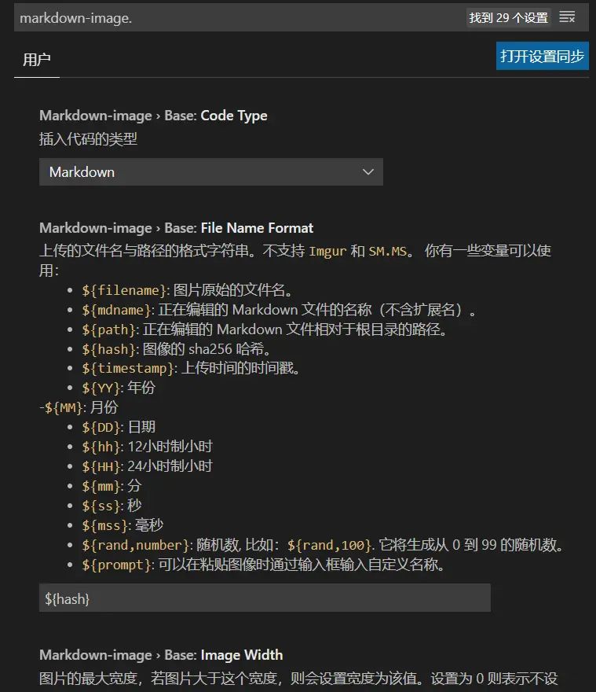Switch to the 用户 settings tab
Image resolution: width=596 pixels, height=692 pixels.
coord(37,59)
